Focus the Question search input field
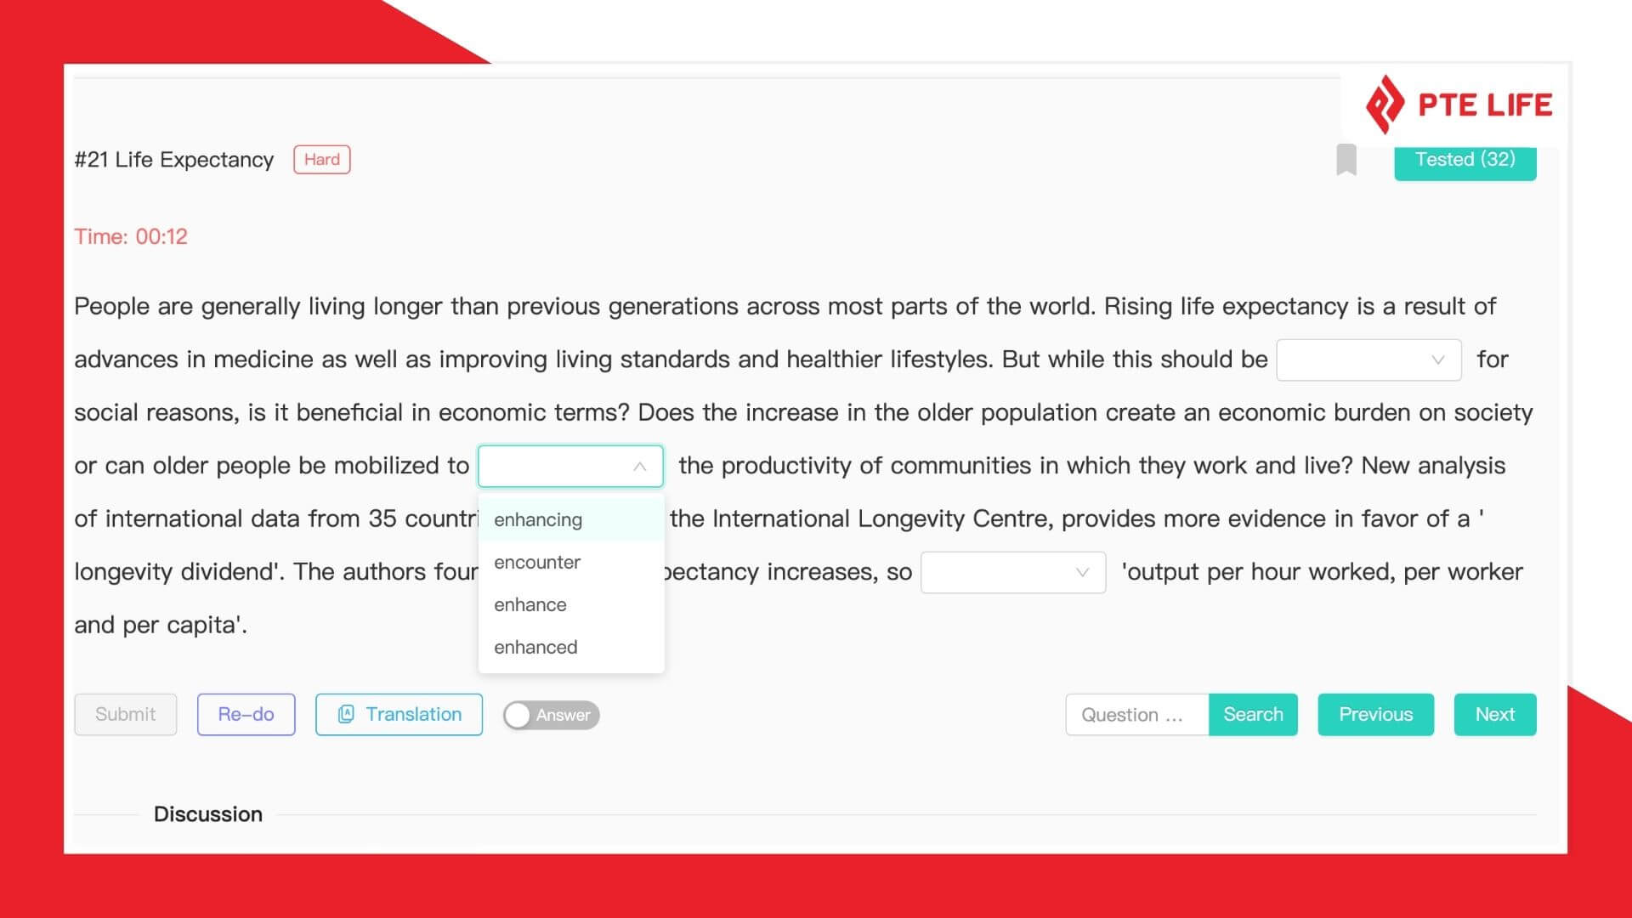 coord(1137,714)
